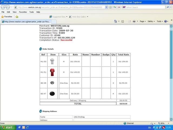Stop loading with the red X icon
Screen dimensions: 173x130
119,7
